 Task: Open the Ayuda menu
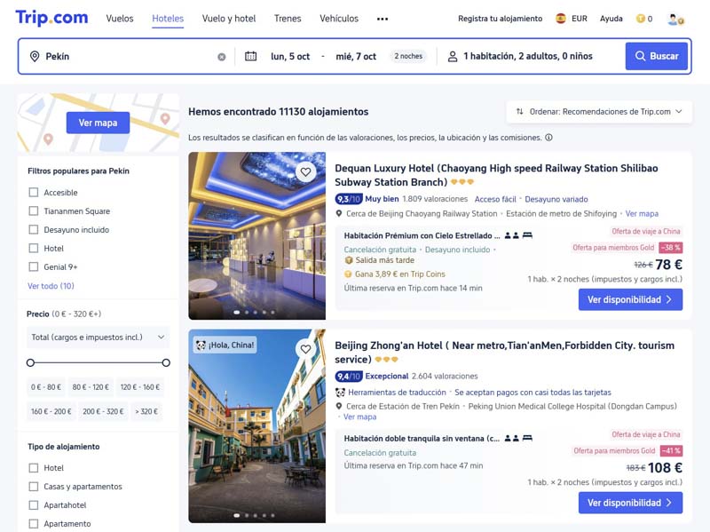pyautogui.click(x=611, y=19)
